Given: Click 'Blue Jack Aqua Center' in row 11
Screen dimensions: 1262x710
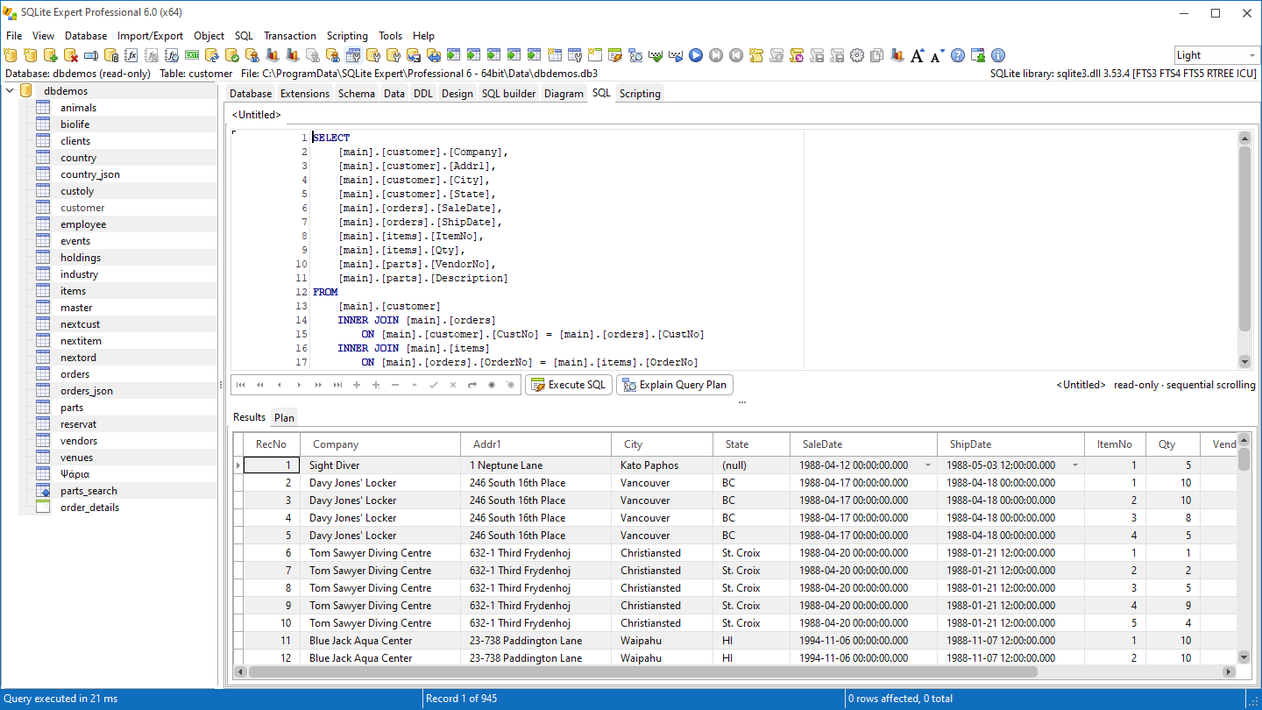Looking at the screenshot, I should [379, 641].
